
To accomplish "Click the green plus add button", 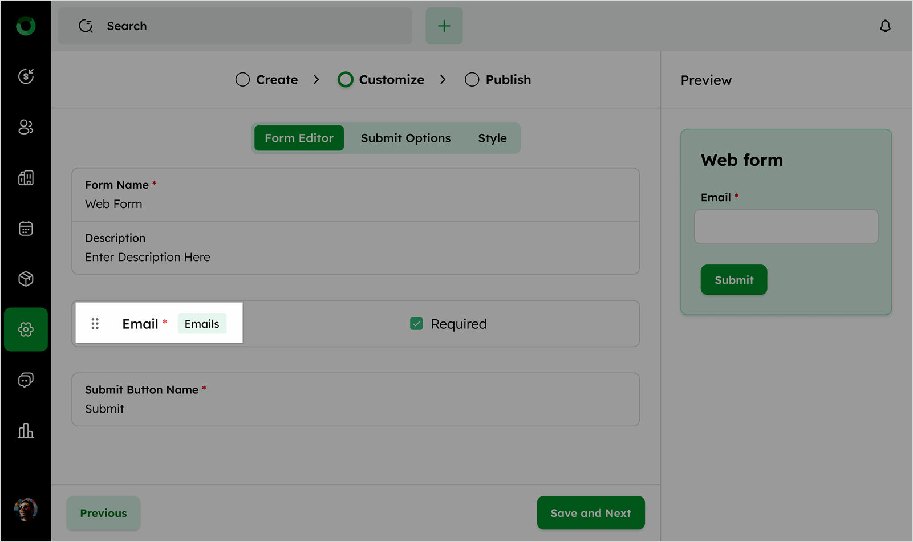I will 444,26.
